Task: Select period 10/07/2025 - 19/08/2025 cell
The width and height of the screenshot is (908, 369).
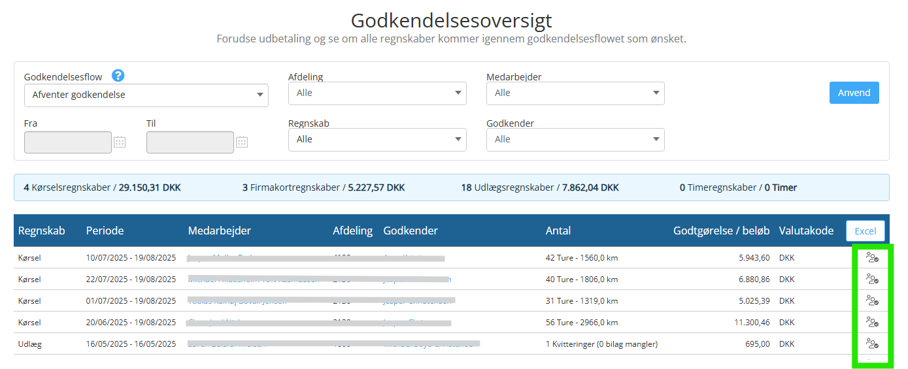Action: click(131, 258)
